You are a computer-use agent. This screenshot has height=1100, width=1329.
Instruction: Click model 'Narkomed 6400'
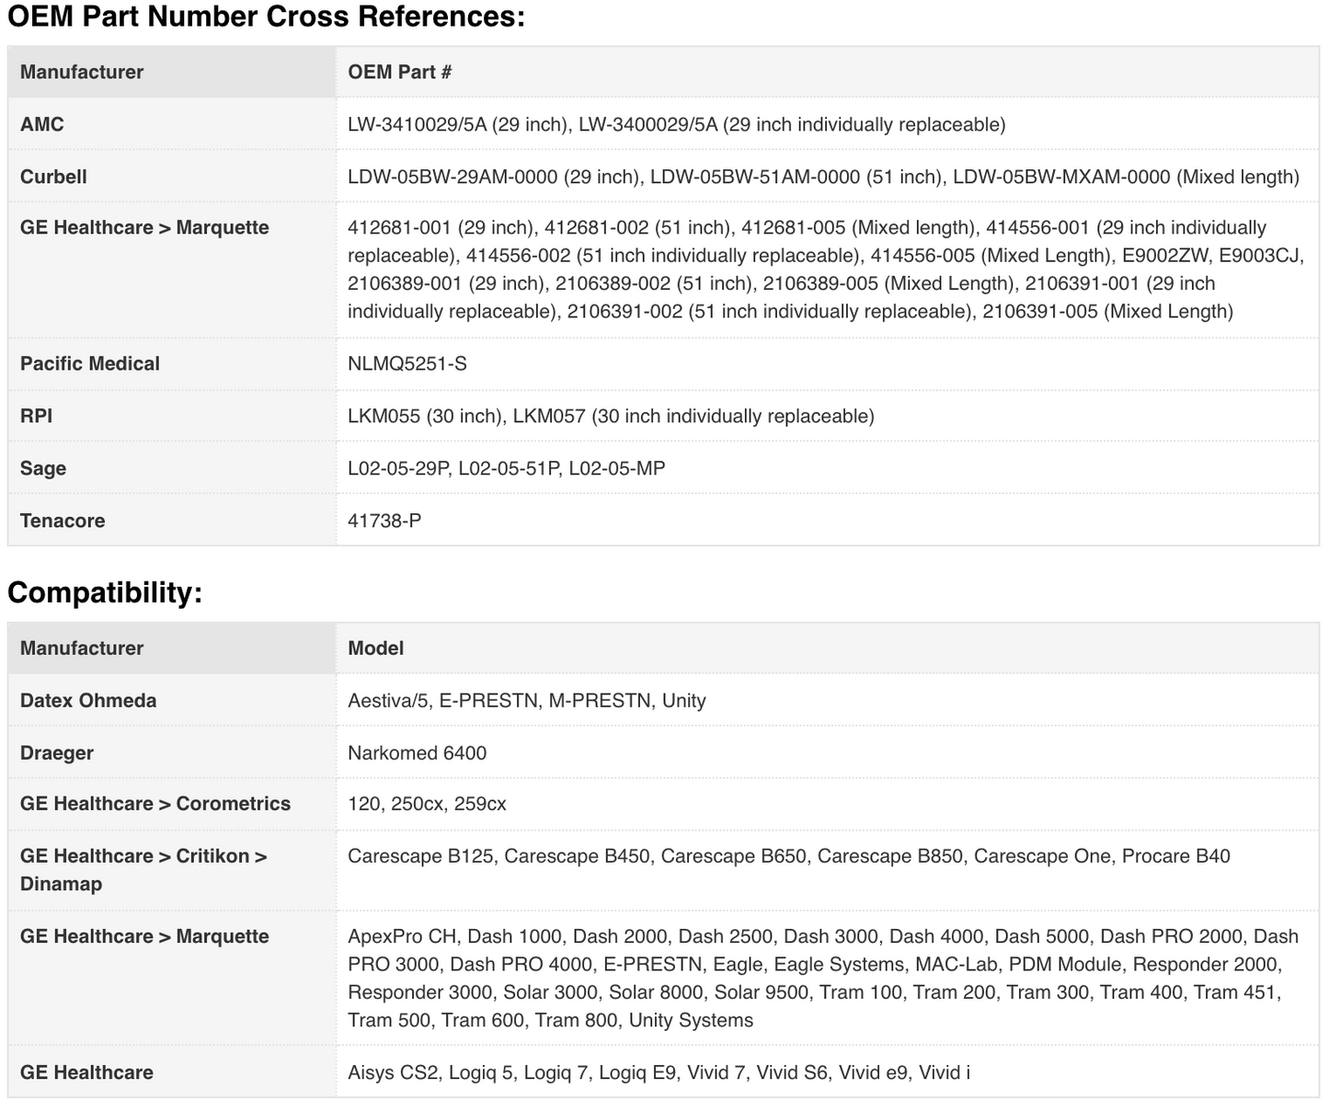(x=418, y=752)
